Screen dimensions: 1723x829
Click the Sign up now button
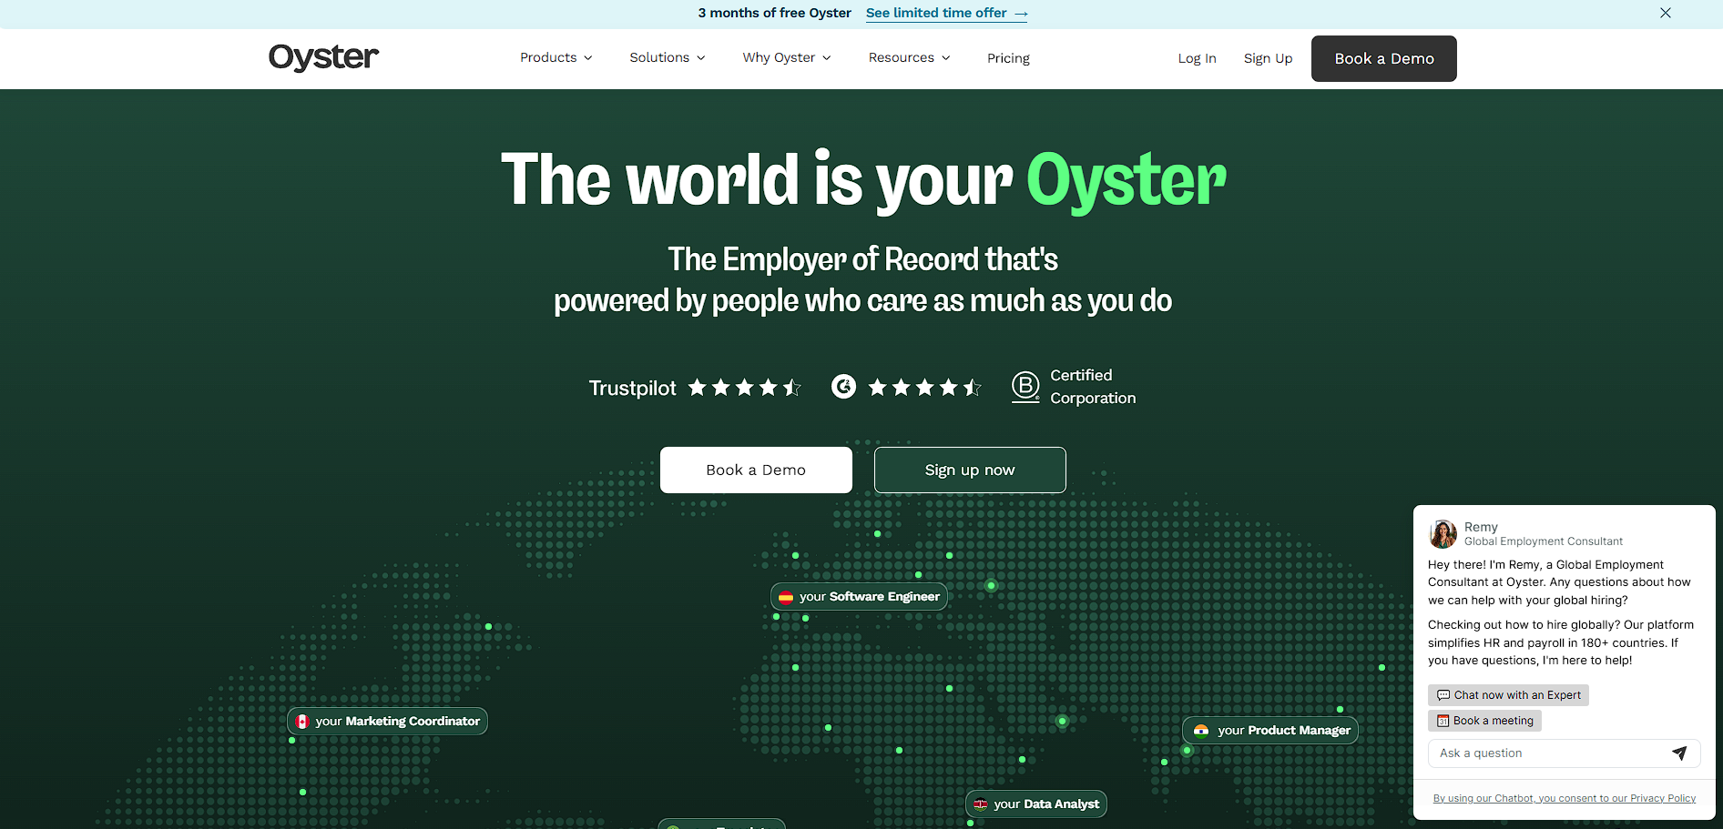click(x=970, y=470)
